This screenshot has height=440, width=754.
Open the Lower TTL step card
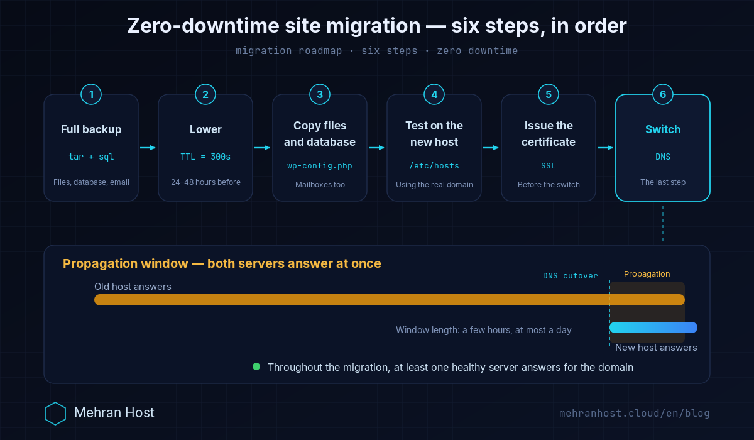pyautogui.click(x=205, y=148)
